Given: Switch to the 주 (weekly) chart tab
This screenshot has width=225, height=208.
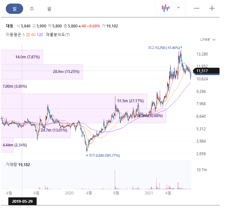Looking at the screenshot, I should (x=32, y=9).
